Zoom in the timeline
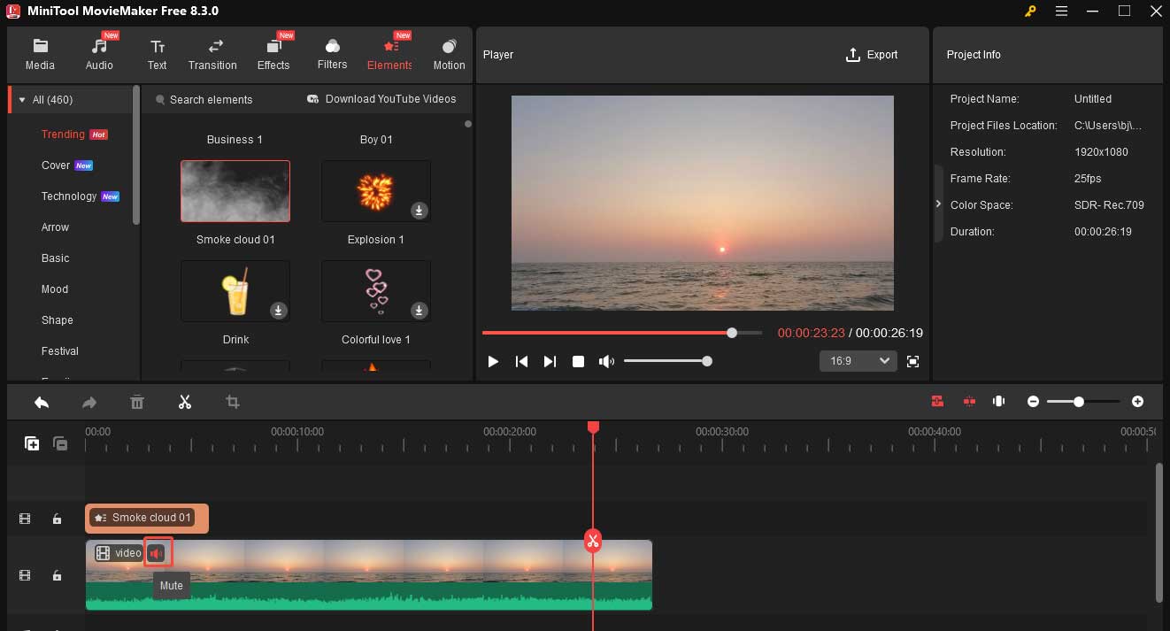The image size is (1170, 631). (x=1137, y=402)
